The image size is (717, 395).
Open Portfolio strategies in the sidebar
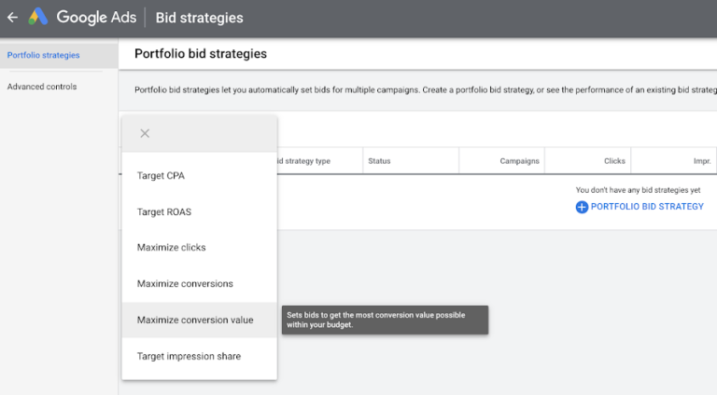(x=43, y=55)
